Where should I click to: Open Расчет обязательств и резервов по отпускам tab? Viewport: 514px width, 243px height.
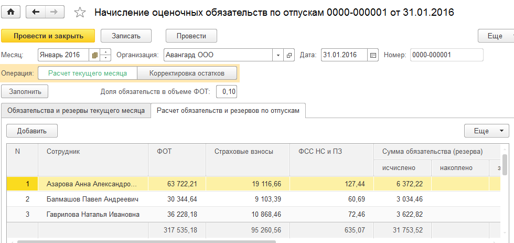pos(228,111)
